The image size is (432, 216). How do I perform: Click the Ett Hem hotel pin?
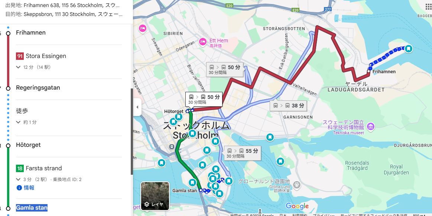(203, 42)
